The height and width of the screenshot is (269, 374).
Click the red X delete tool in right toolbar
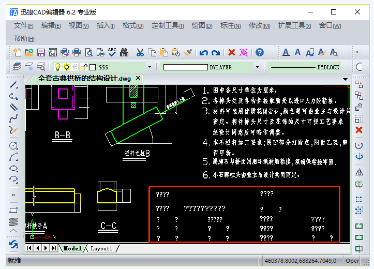pyautogui.click(x=359, y=130)
